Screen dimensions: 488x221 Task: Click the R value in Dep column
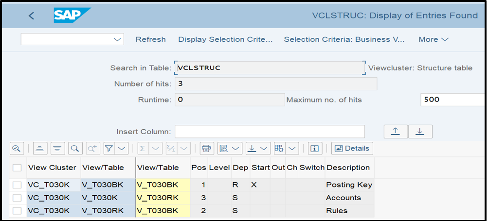point(235,185)
